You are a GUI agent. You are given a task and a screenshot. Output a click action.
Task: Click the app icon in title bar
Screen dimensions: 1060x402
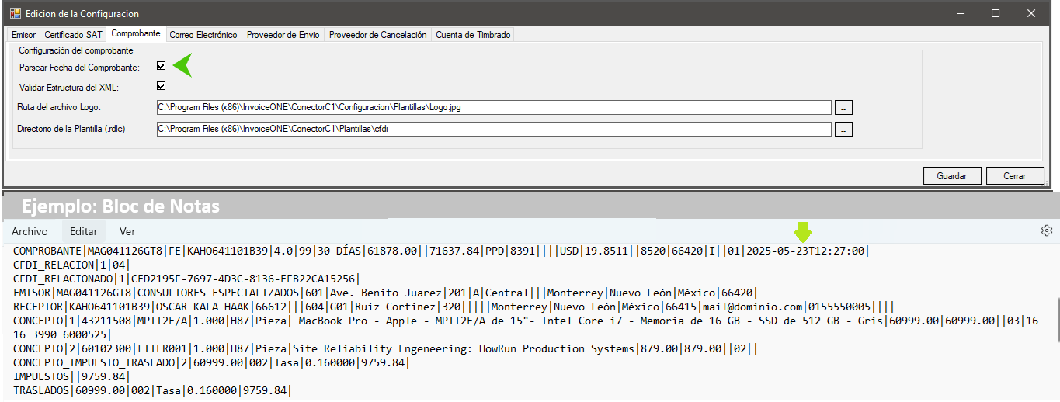click(x=15, y=13)
